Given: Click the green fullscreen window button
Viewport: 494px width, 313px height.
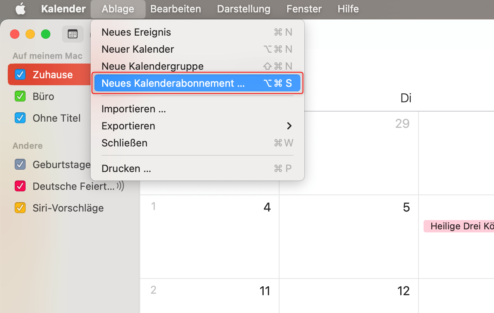Looking at the screenshot, I should tap(46, 34).
